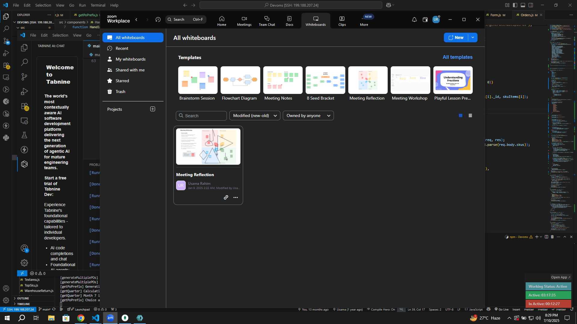This screenshot has width=577, height=324.
Task: Click whiteboard Search input field
Action: (201, 116)
